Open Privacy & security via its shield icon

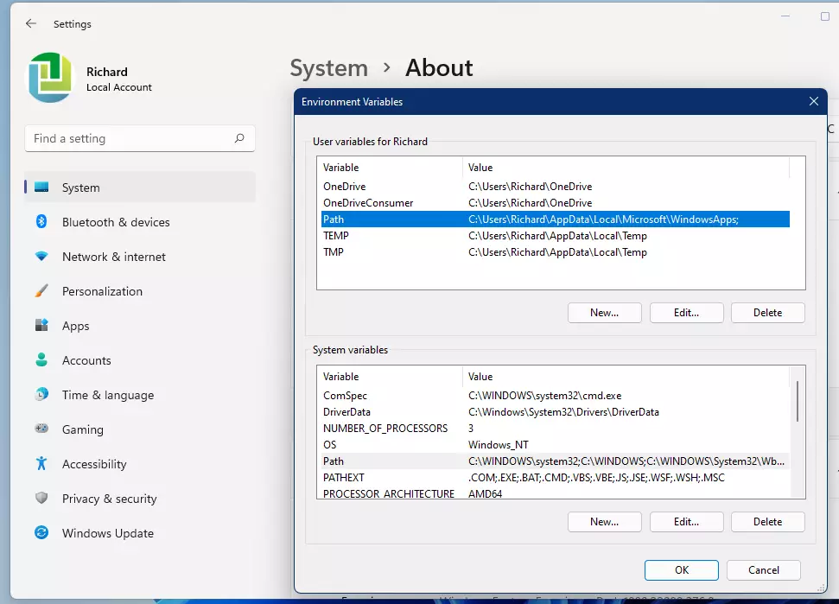click(41, 498)
